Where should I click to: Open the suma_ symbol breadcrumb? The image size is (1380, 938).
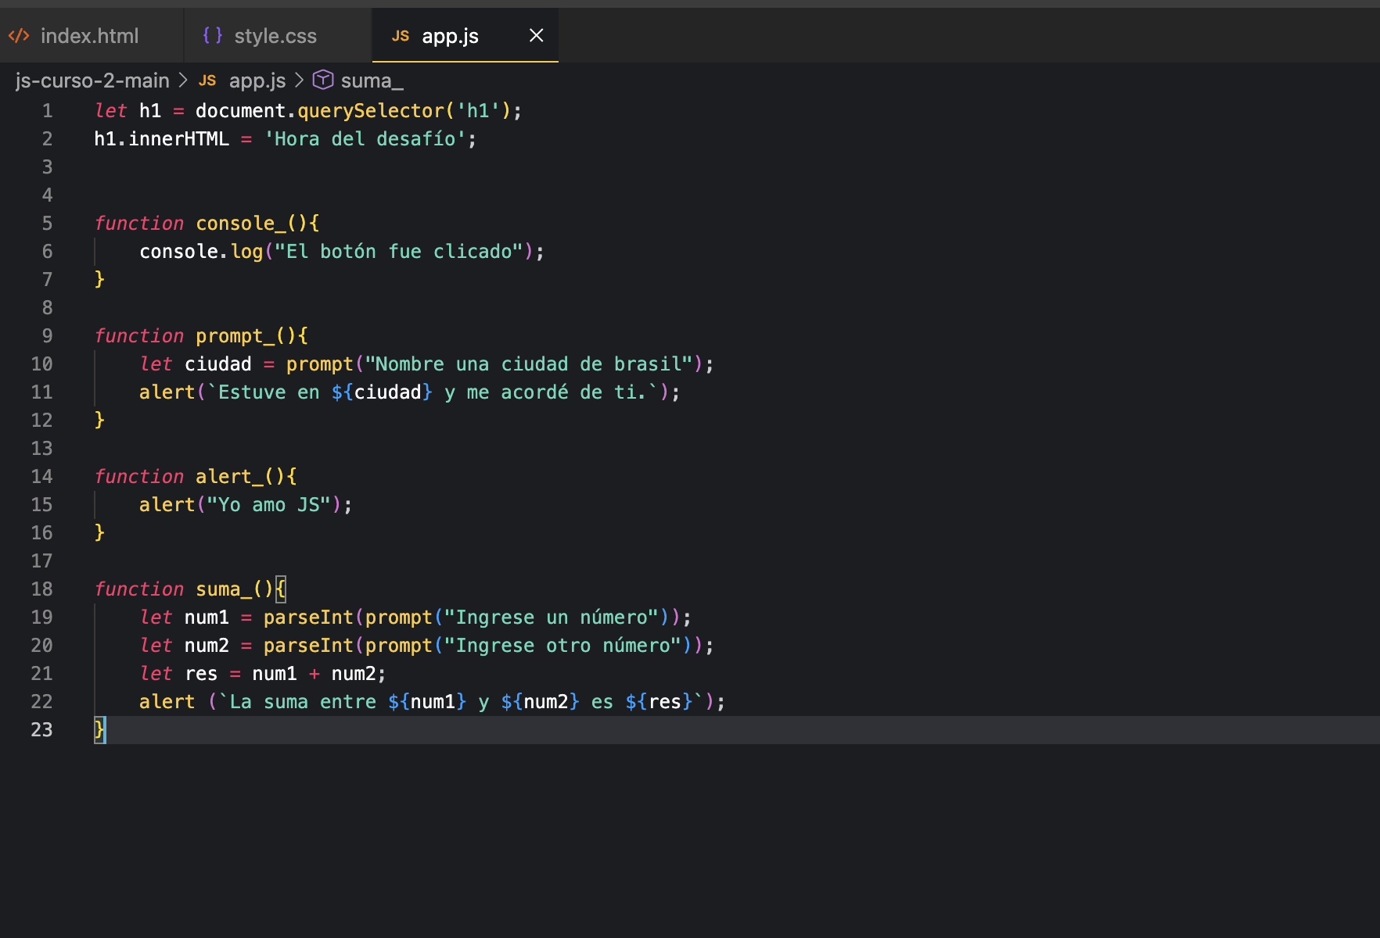coord(372,81)
